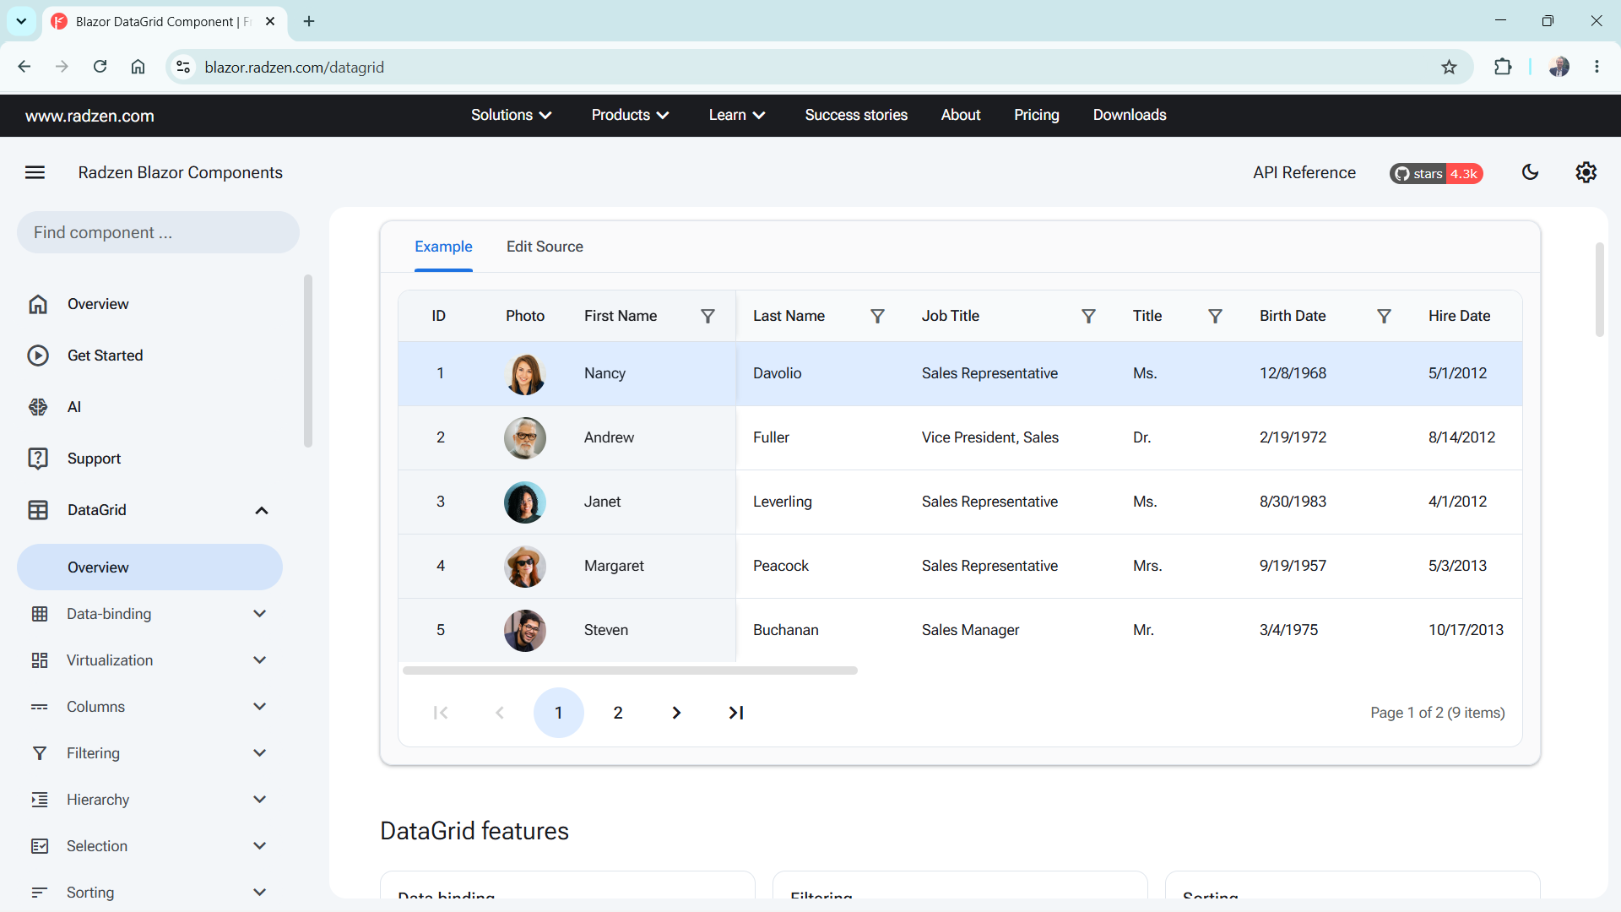This screenshot has width=1621, height=912.
Task: Click the sidebar Overview home icon
Action: coord(38,304)
